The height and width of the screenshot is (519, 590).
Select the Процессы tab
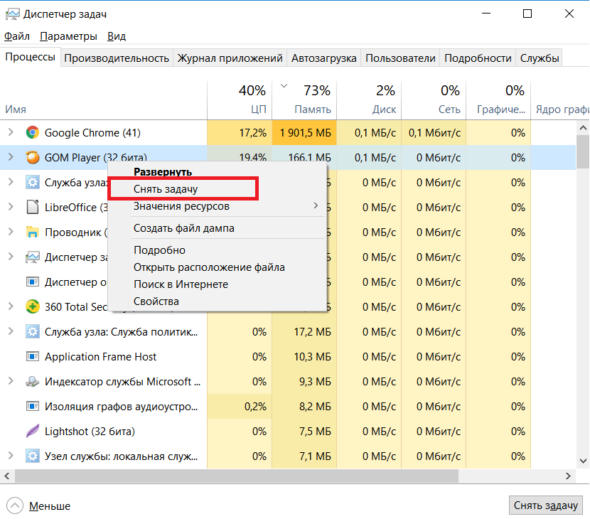click(x=30, y=57)
